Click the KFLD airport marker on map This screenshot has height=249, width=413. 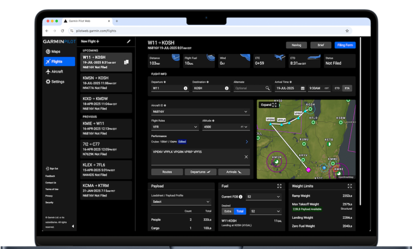[313, 122]
